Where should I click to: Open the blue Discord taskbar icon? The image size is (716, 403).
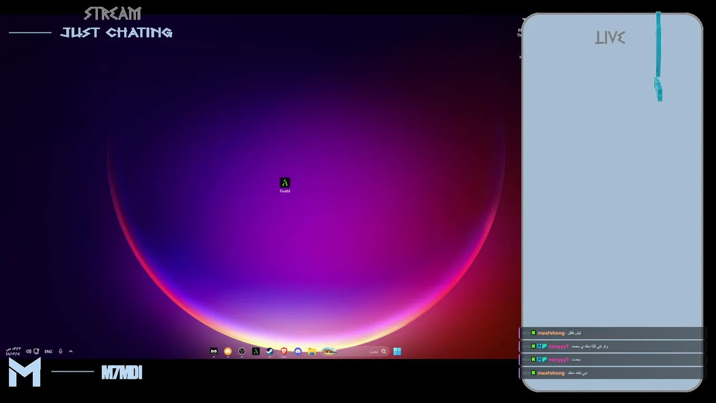[298, 352]
